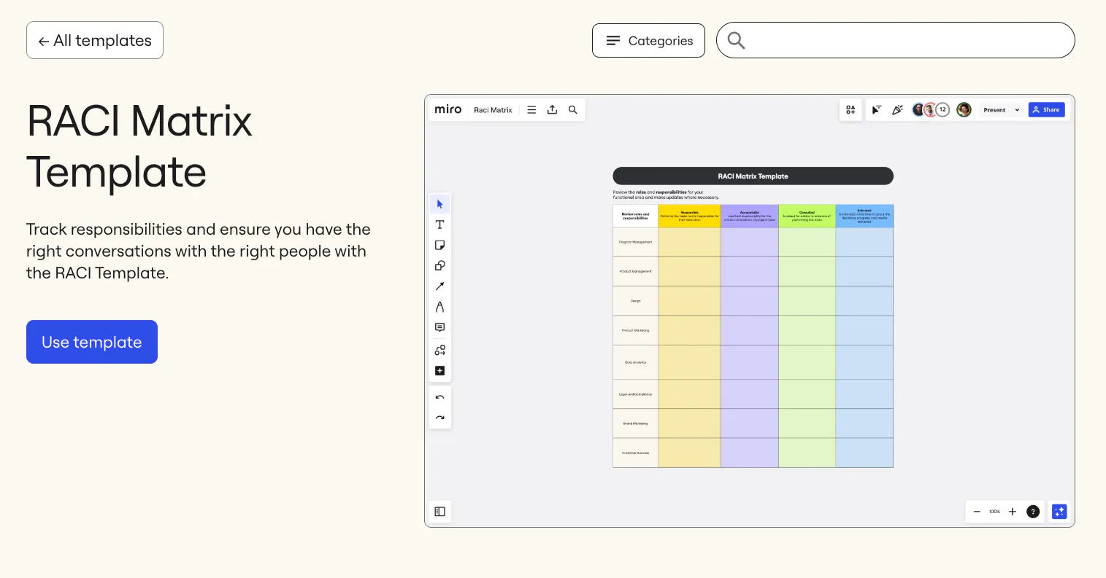Click the template search input field
The width and height of the screenshot is (1106, 578).
(905, 41)
